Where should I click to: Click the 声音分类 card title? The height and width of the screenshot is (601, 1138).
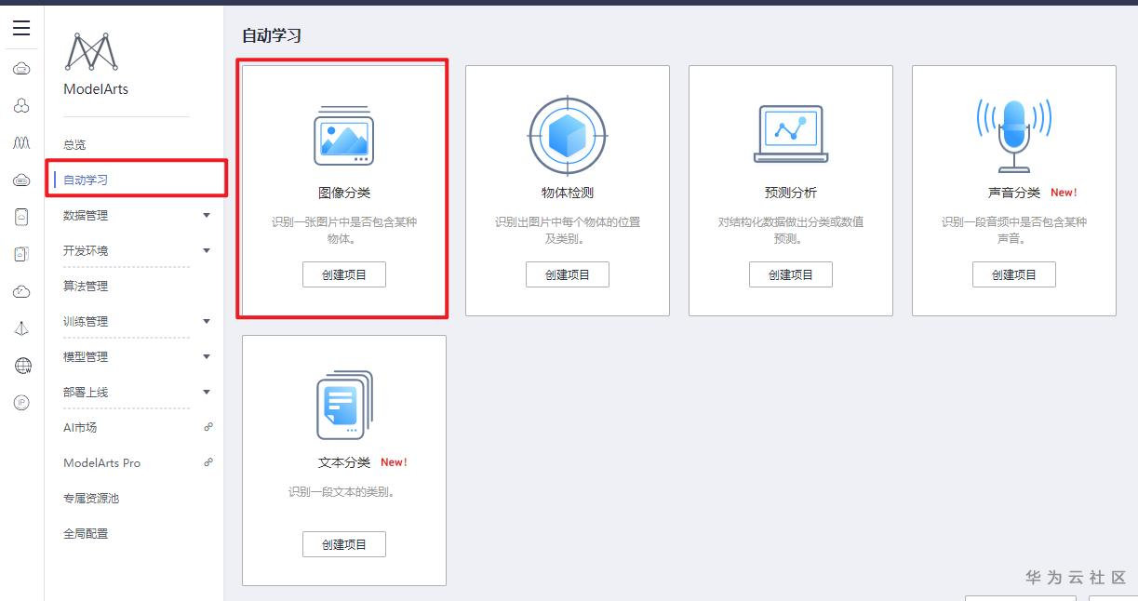click(x=1014, y=193)
